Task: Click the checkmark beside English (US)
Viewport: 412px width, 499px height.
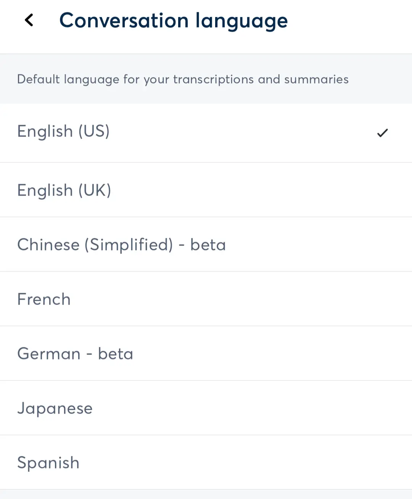Action: (x=382, y=133)
